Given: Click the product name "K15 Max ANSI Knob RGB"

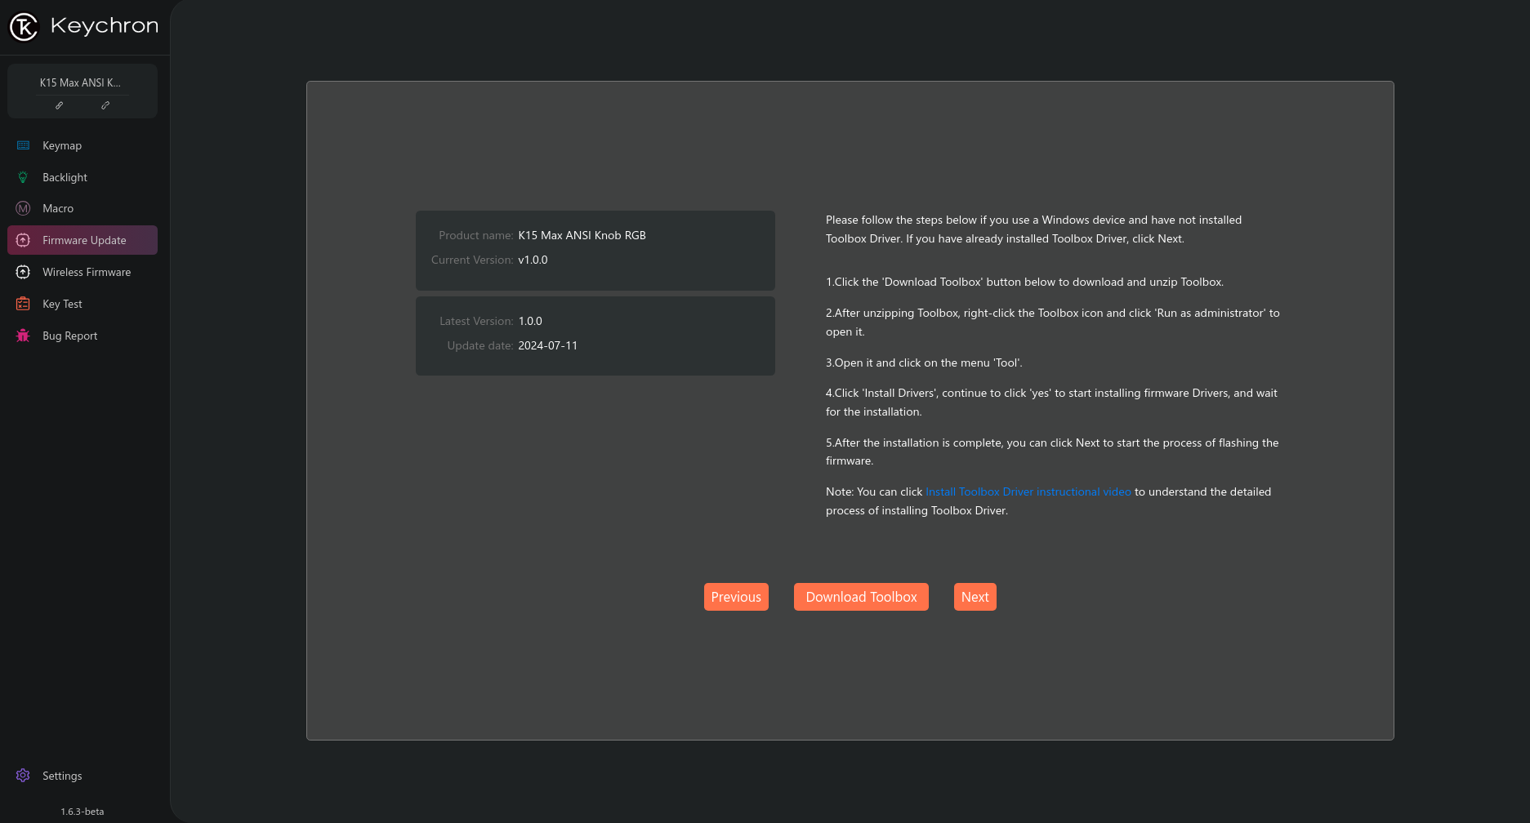Looking at the screenshot, I should (x=582, y=235).
